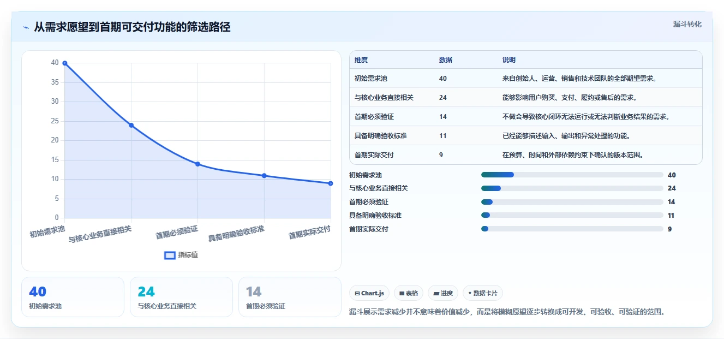Click the value 9 in the table

pyautogui.click(x=441, y=155)
